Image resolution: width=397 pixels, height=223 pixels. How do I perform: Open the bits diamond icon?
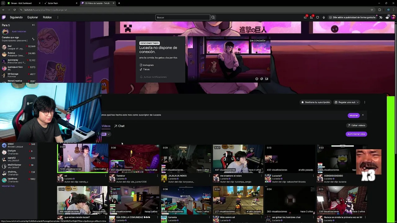pyautogui.click(x=324, y=17)
